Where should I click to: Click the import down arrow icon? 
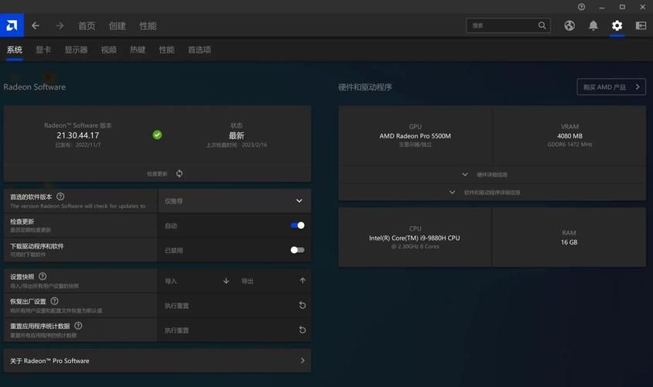(x=226, y=281)
